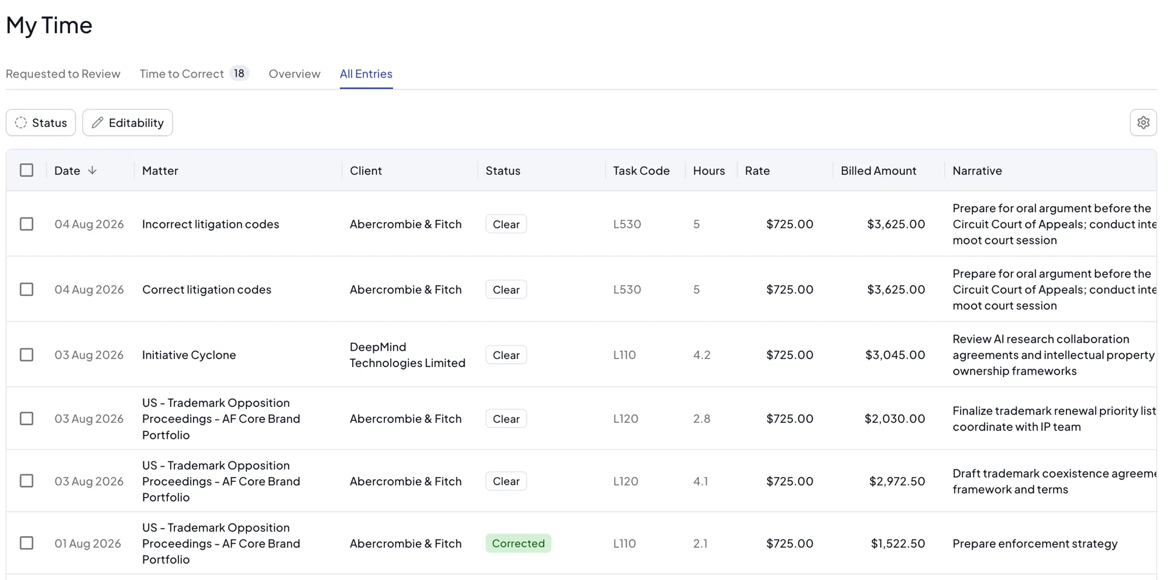Click the Finalize trademark renewal priority list narrative

[1054, 419]
